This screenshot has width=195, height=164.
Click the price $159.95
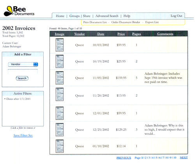[x=121, y=78]
